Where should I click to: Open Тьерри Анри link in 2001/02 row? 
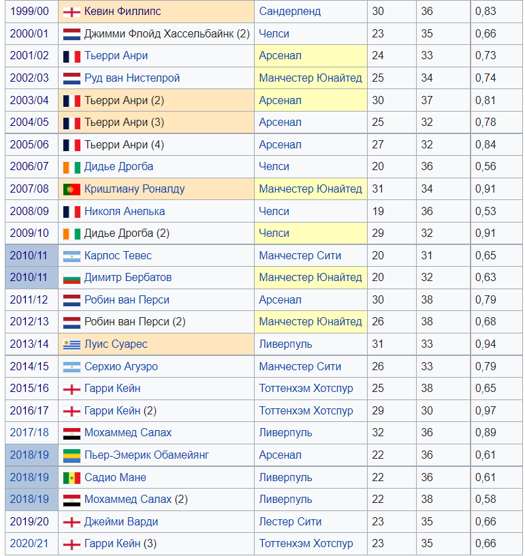pos(116,56)
